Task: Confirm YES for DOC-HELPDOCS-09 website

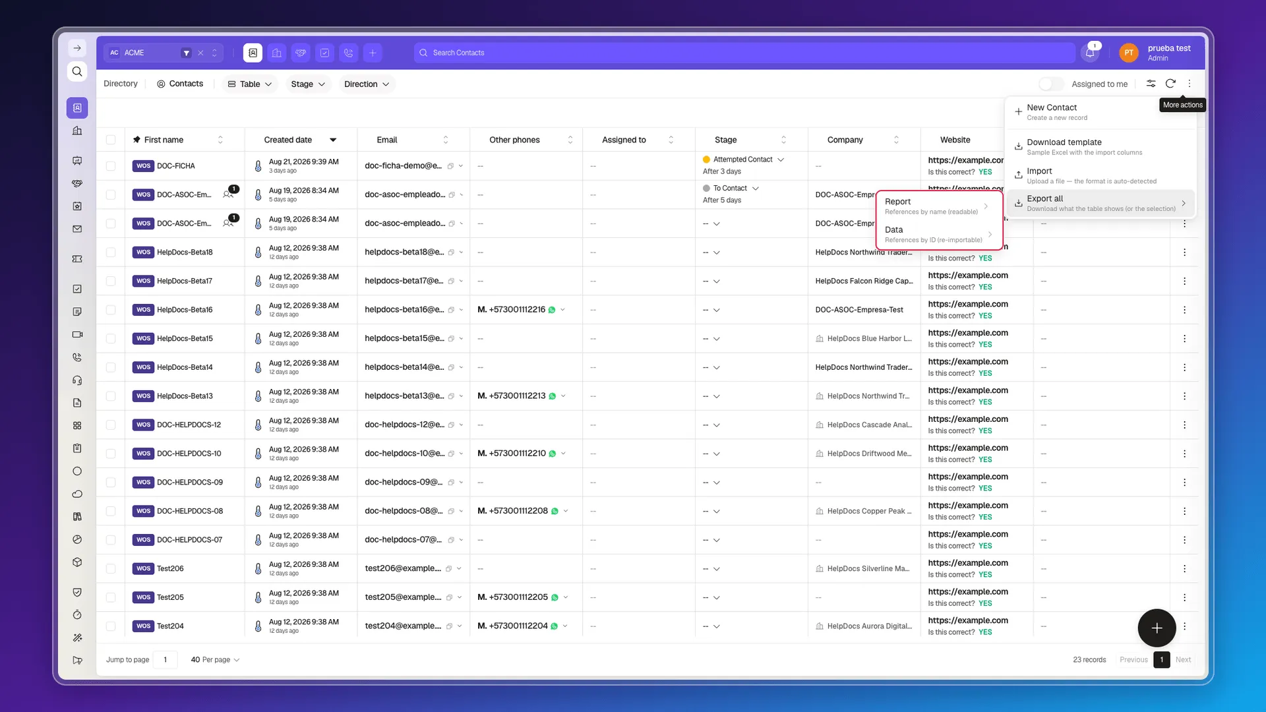Action: point(985,489)
